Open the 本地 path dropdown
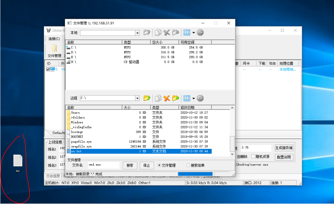This screenshot has height=204, width=334. tap(137, 33)
